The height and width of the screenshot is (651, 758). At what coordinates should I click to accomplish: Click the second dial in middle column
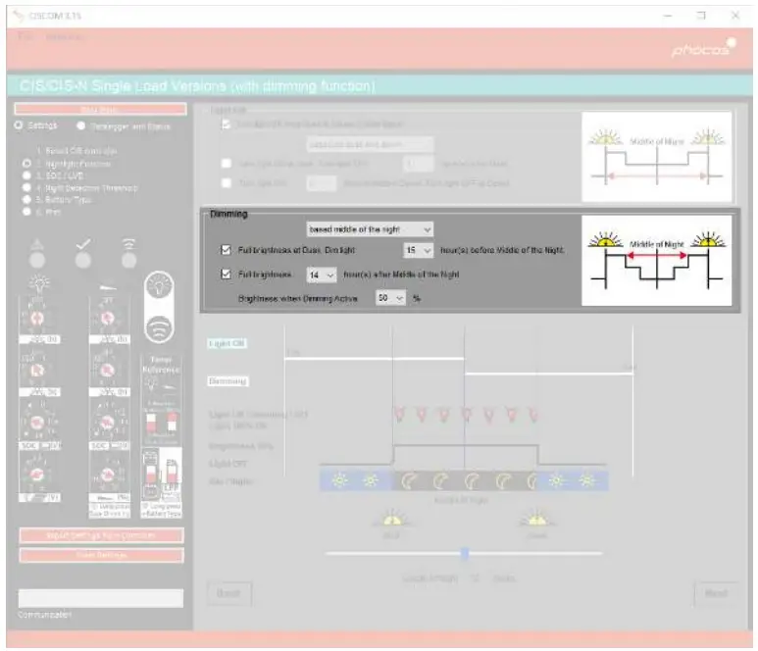(107, 370)
